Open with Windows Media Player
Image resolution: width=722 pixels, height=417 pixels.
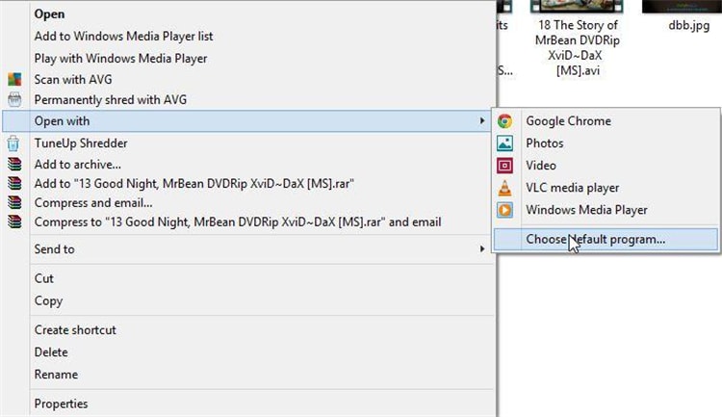pyautogui.click(x=586, y=210)
